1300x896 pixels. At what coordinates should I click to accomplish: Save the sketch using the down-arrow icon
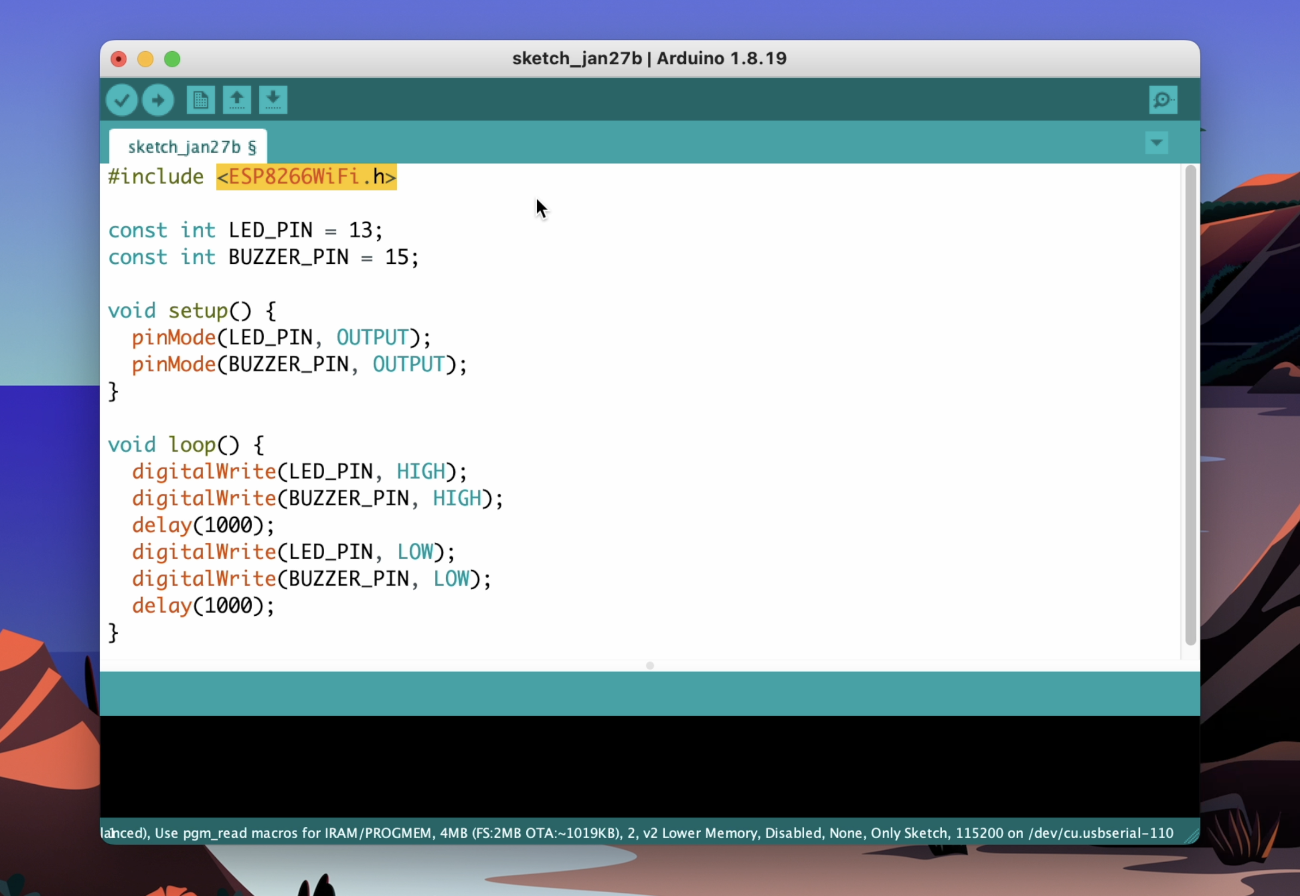point(274,99)
